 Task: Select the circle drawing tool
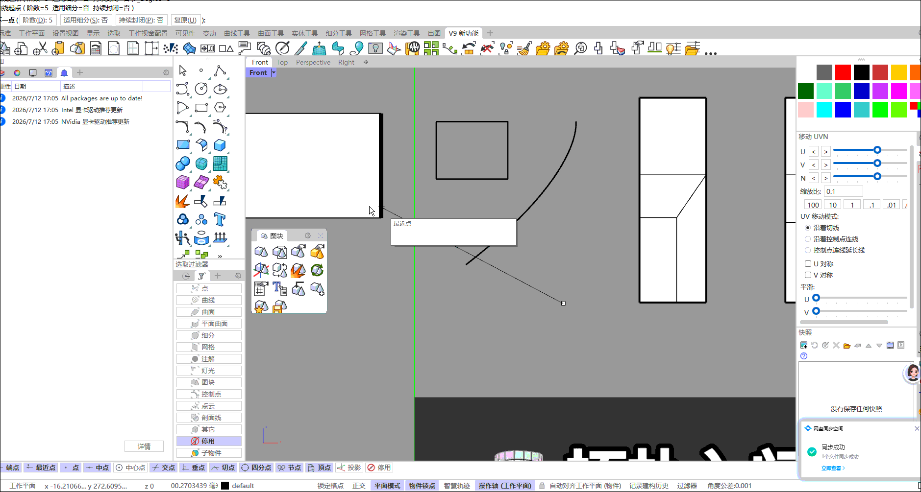(x=201, y=89)
